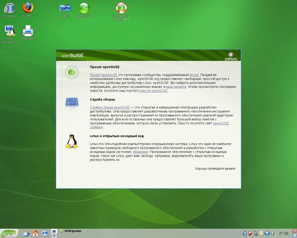
Task: Open the Новости openSUSE link
Action: point(153,91)
